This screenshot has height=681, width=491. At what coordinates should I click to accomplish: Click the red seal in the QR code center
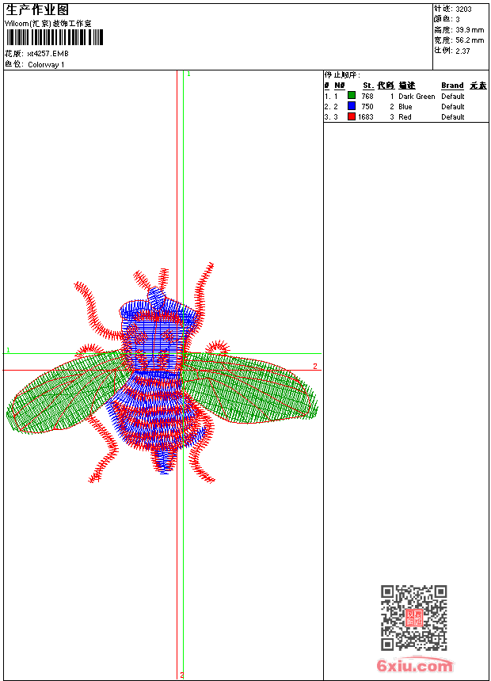pos(413,618)
